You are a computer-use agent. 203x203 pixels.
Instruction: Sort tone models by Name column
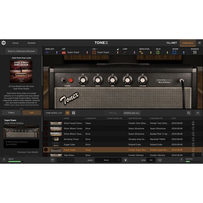(66, 118)
